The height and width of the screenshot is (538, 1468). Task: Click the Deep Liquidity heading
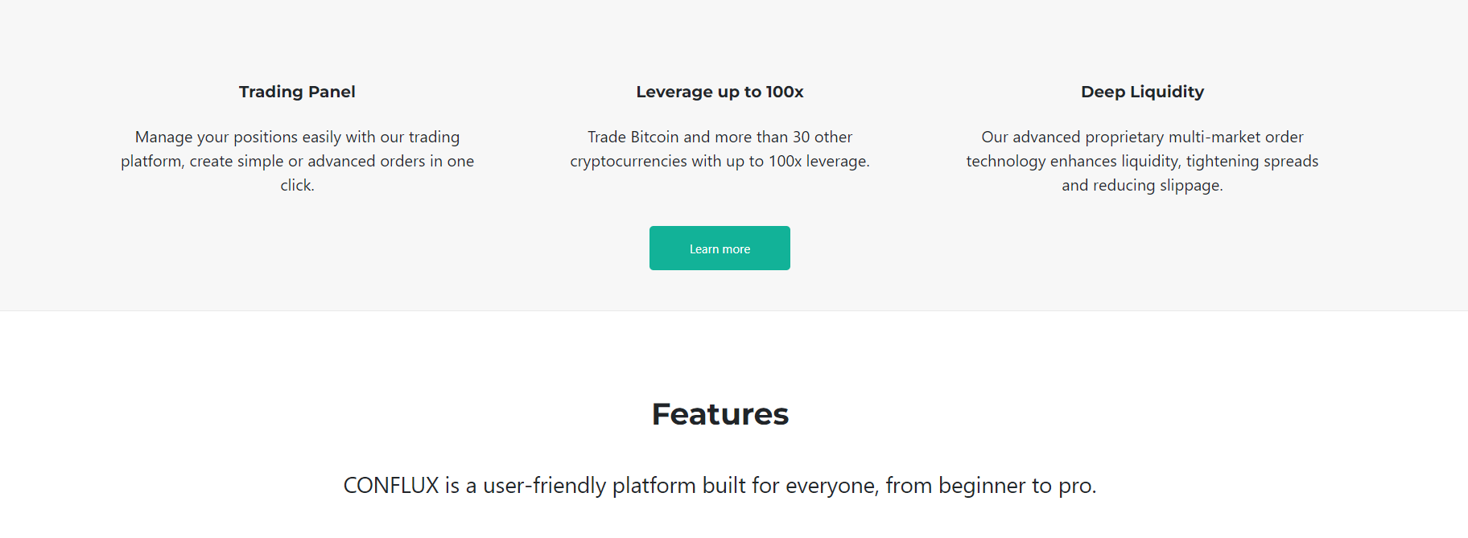(x=1142, y=92)
